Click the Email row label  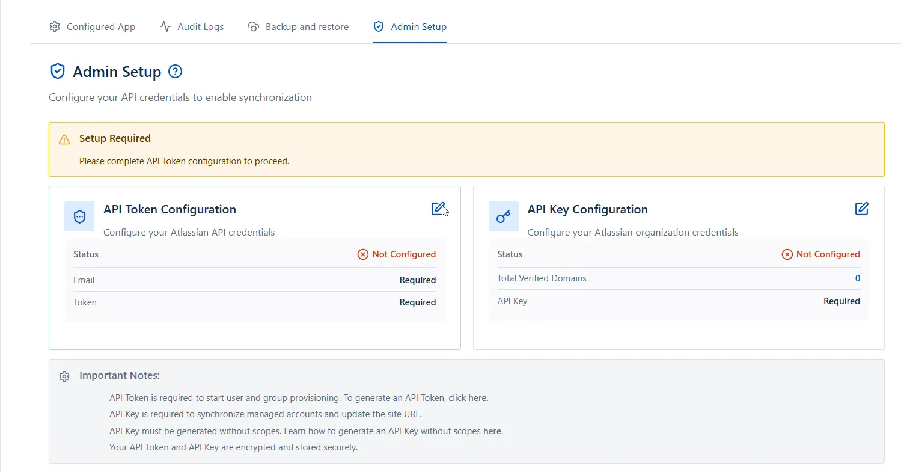tap(84, 280)
